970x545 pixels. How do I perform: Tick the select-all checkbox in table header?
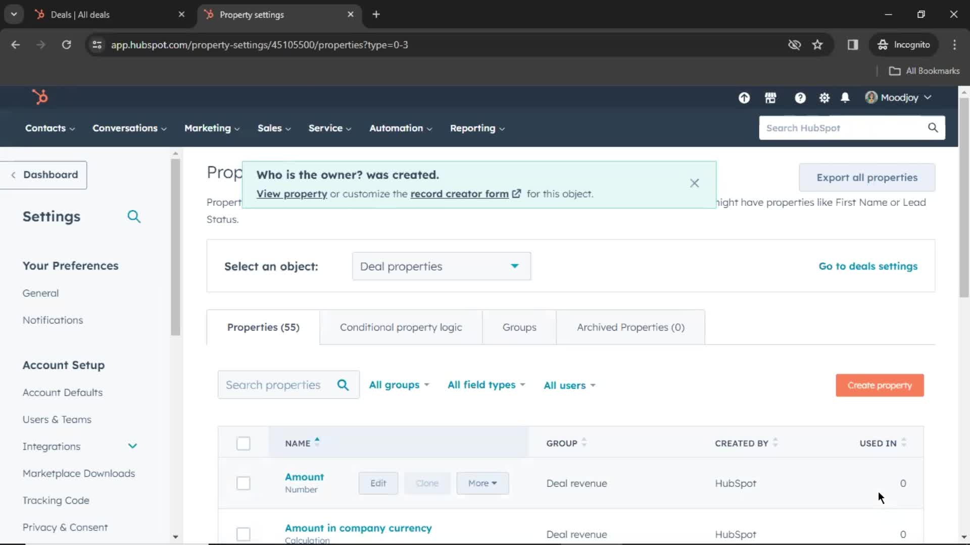[x=243, y=443]
